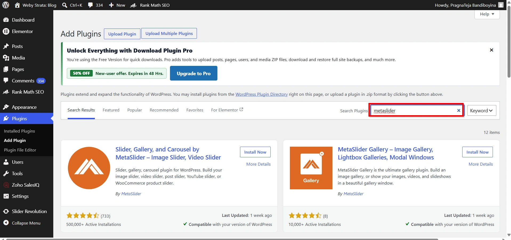The height and width of the screenshot is (240, 511).
Task: Click the WordPress logo in admin bar
Action: point(6,5)
